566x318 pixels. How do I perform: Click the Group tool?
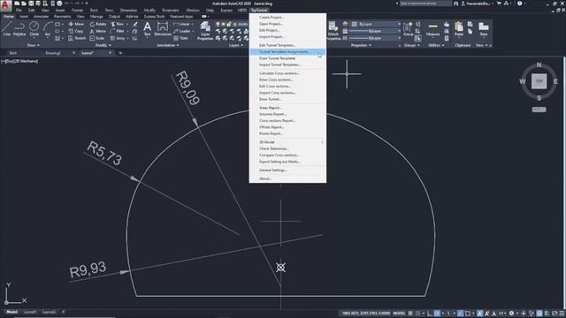[408, 29]
